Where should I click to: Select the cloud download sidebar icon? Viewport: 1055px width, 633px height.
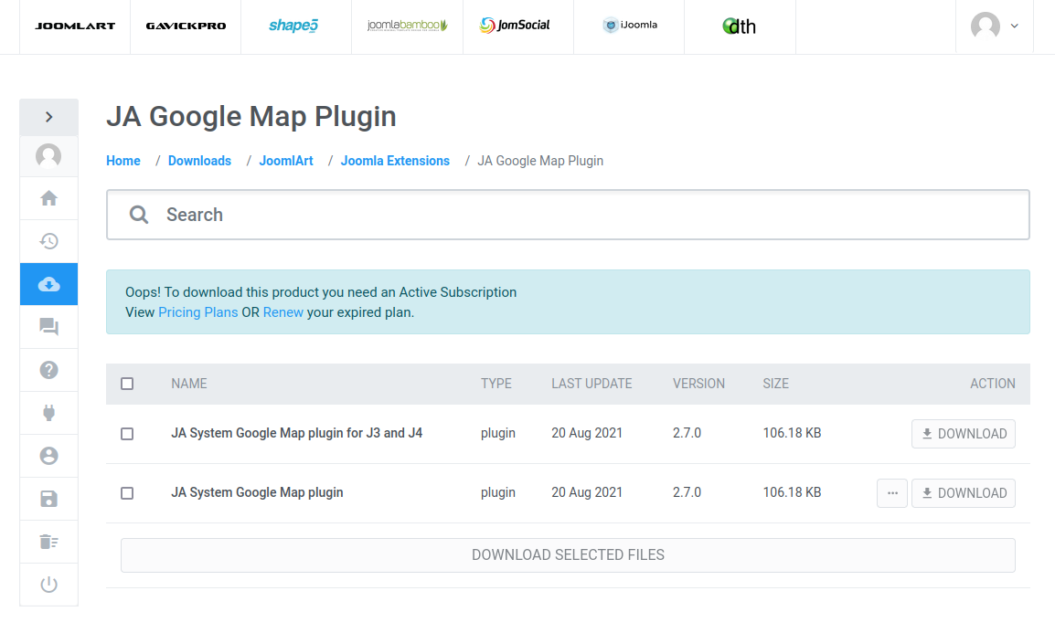pos(48,284)
